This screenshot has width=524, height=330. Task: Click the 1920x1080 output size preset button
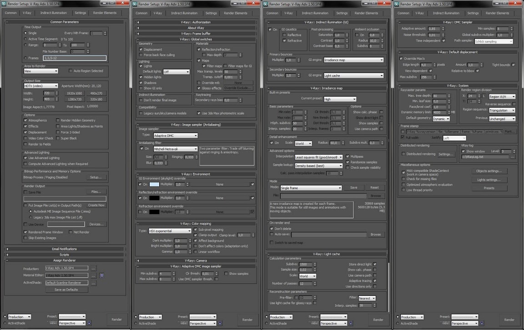(x=74, y=93)
